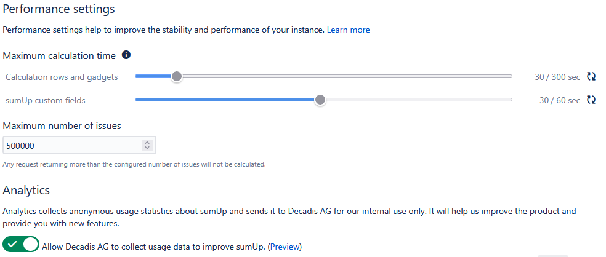The image size is (606, 257).
Task: Increase maximum number of issues with up arrow
Action: (x=147, y=143)
